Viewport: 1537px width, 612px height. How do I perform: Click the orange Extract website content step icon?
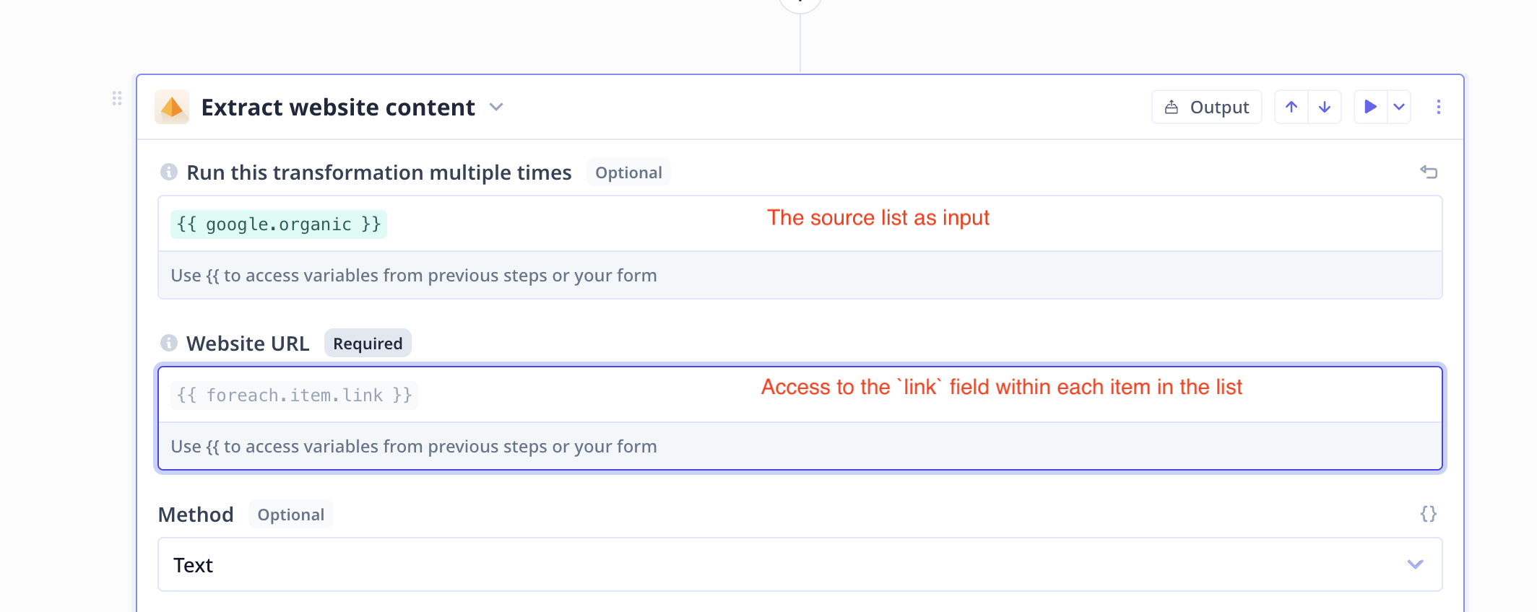pos(172,107)
